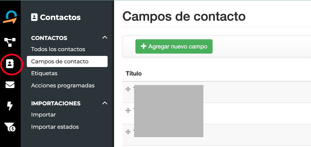Viewport: 311px width, 147px height.
Task: Open the automation workflows icon in the sidebar
Action: click(x=10, y=42)
